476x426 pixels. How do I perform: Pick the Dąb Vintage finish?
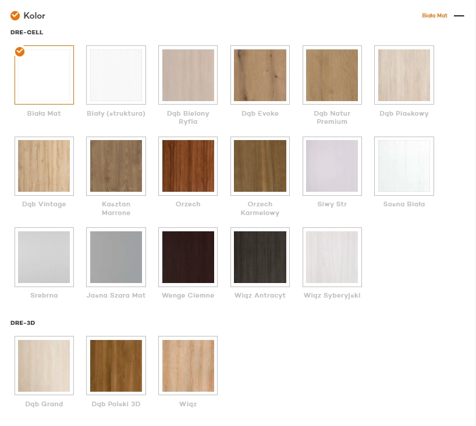[x=44, y=166]
